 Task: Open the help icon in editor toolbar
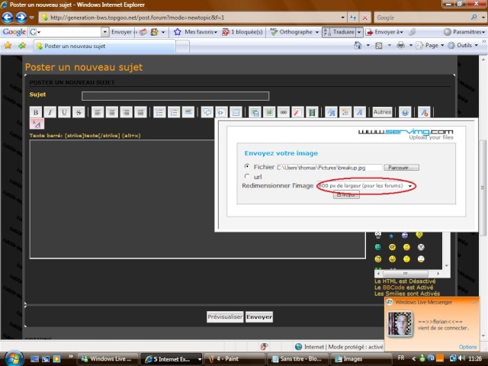(x=405, y=112)
